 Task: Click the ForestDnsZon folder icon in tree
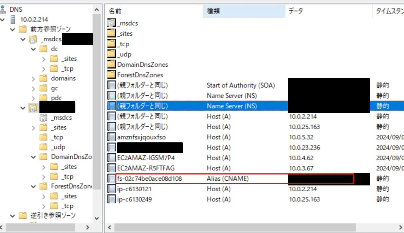click(x=43, y=186)
